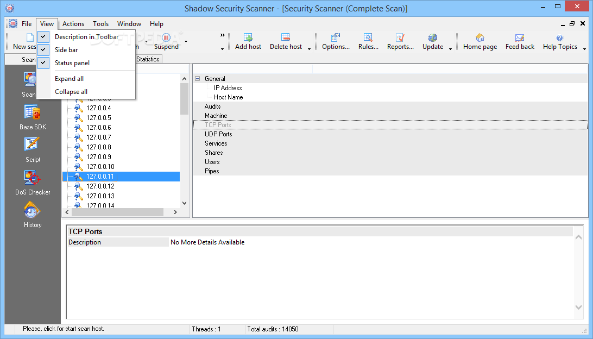The image size is (593, 339).
Task: Open the Window menu
Action: (129, 23)
